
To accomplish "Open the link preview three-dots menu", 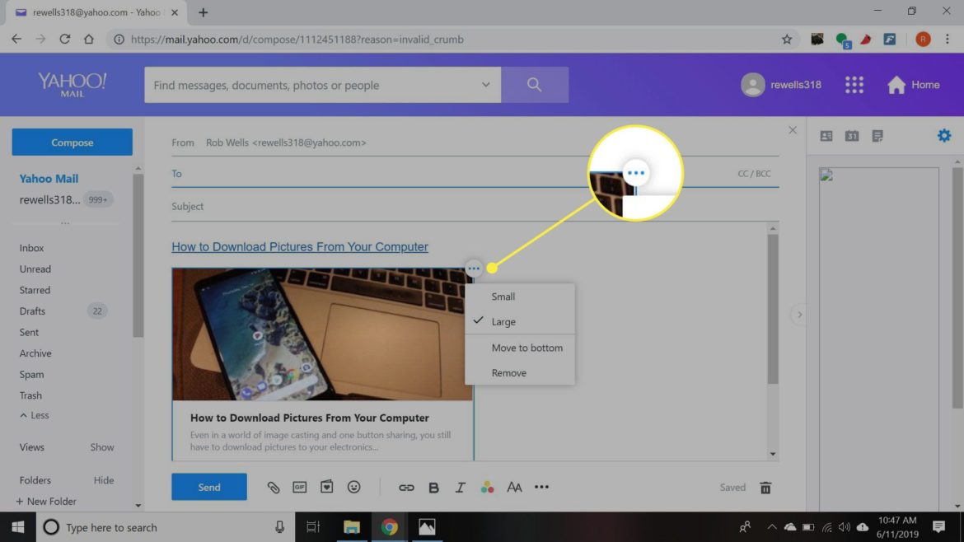I will [473, 269].
